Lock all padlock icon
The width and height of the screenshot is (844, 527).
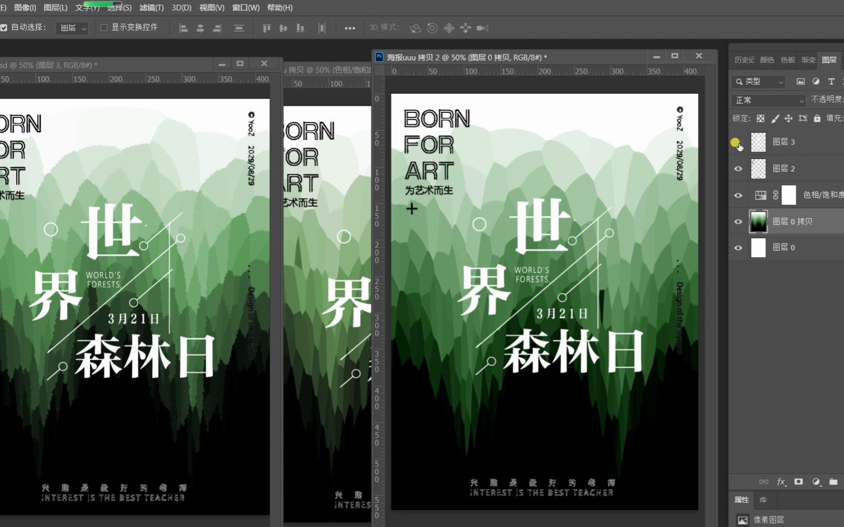(x=817, y=119)
